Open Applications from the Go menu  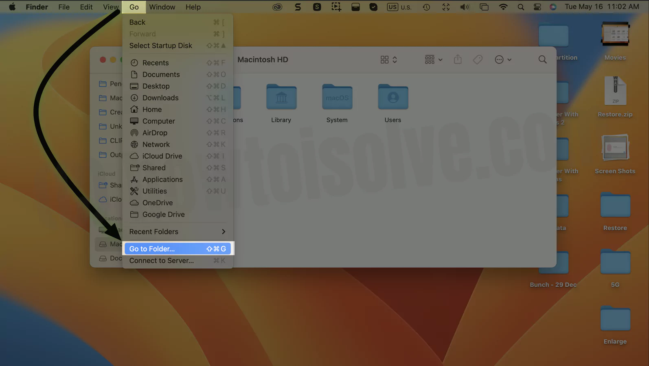click(162, 179)
